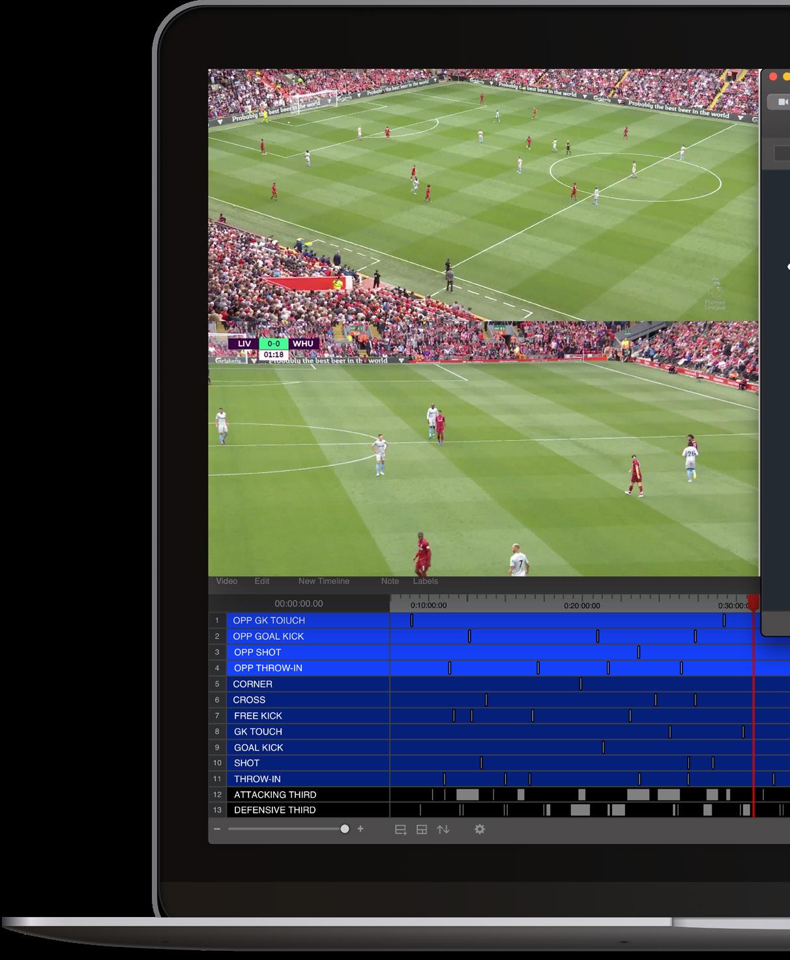Click the timeline zoom slider handle

pos(344,829)
